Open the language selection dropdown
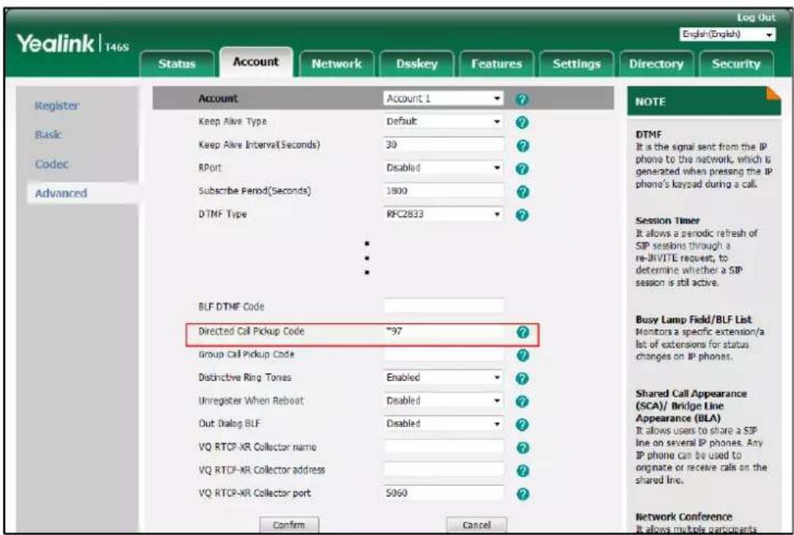 pos(727,34)
